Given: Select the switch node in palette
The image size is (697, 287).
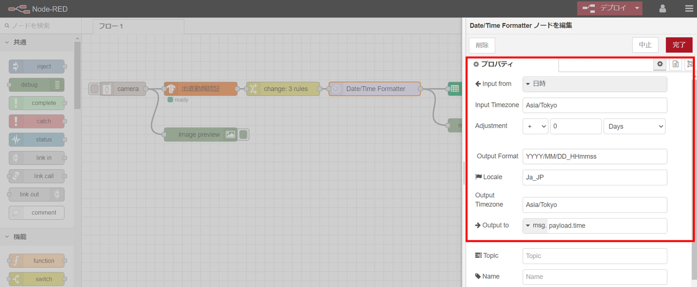Looking at the screenshot, I should point(37,279).
